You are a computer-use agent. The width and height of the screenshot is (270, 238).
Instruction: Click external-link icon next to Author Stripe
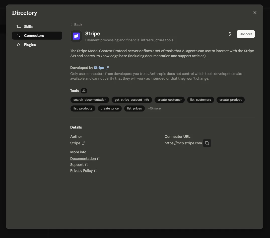(x=83, y=143)
